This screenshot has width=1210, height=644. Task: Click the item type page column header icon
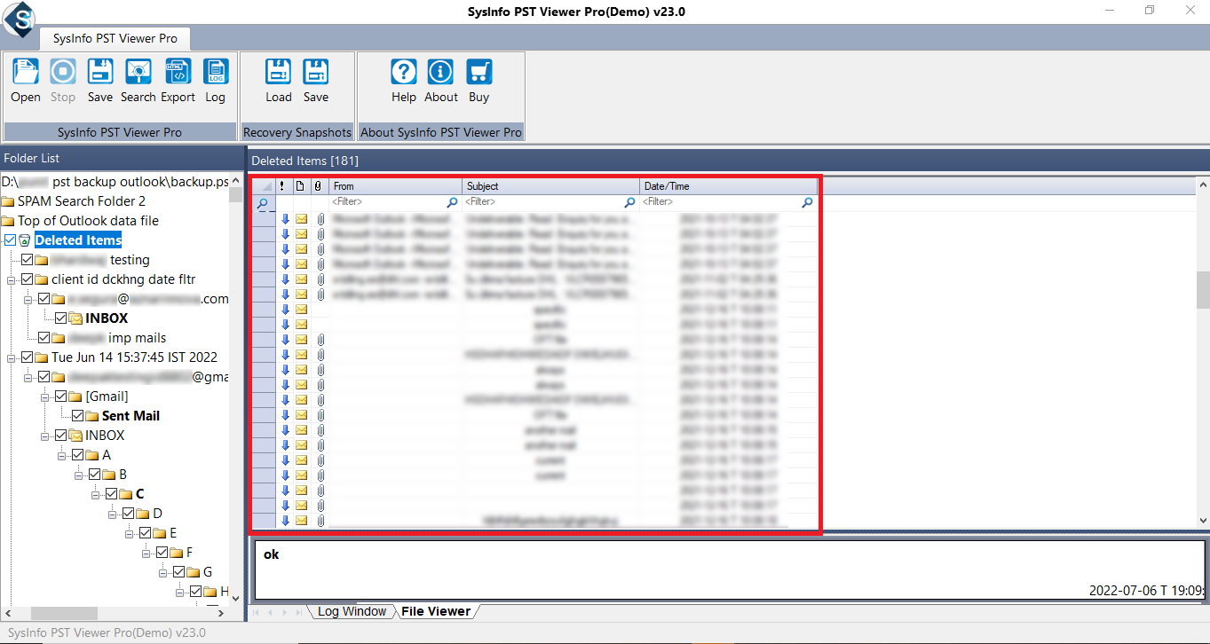[x=300, y=186]
